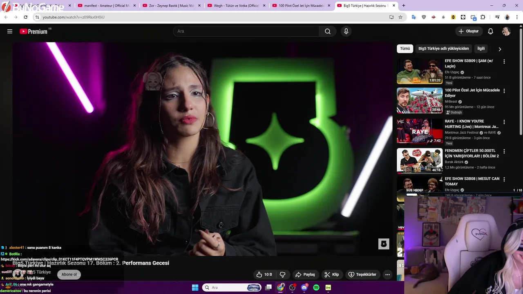Click the search magnifier button
This screenshot has width=523, height=294.
pyautogui.click(x=328, y=31)
